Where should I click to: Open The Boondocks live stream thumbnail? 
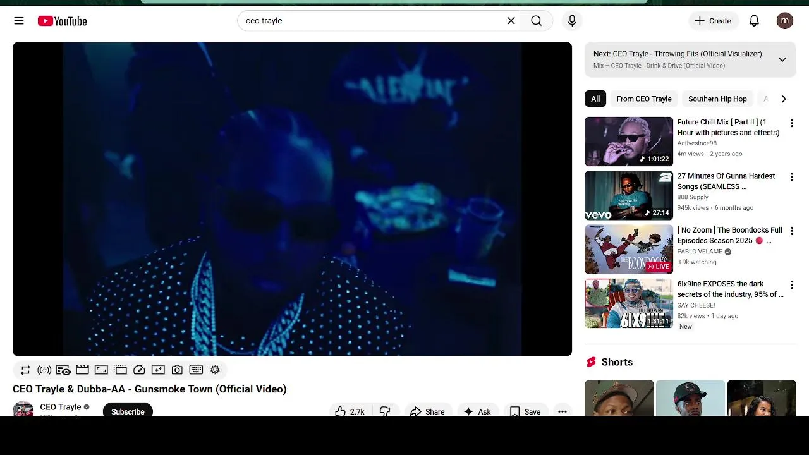[x=629, y=250]
